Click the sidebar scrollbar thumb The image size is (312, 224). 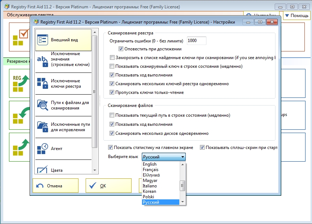coord(95,92)
